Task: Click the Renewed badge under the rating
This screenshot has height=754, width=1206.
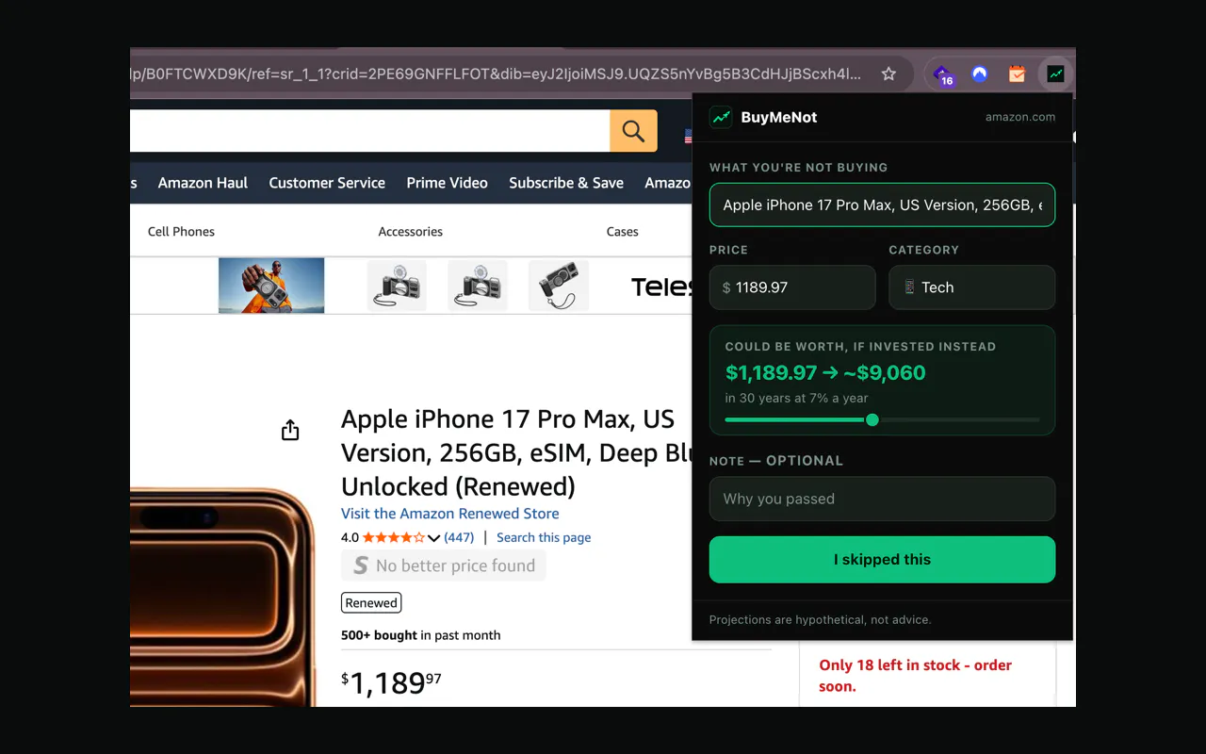Action: (371, 603)
